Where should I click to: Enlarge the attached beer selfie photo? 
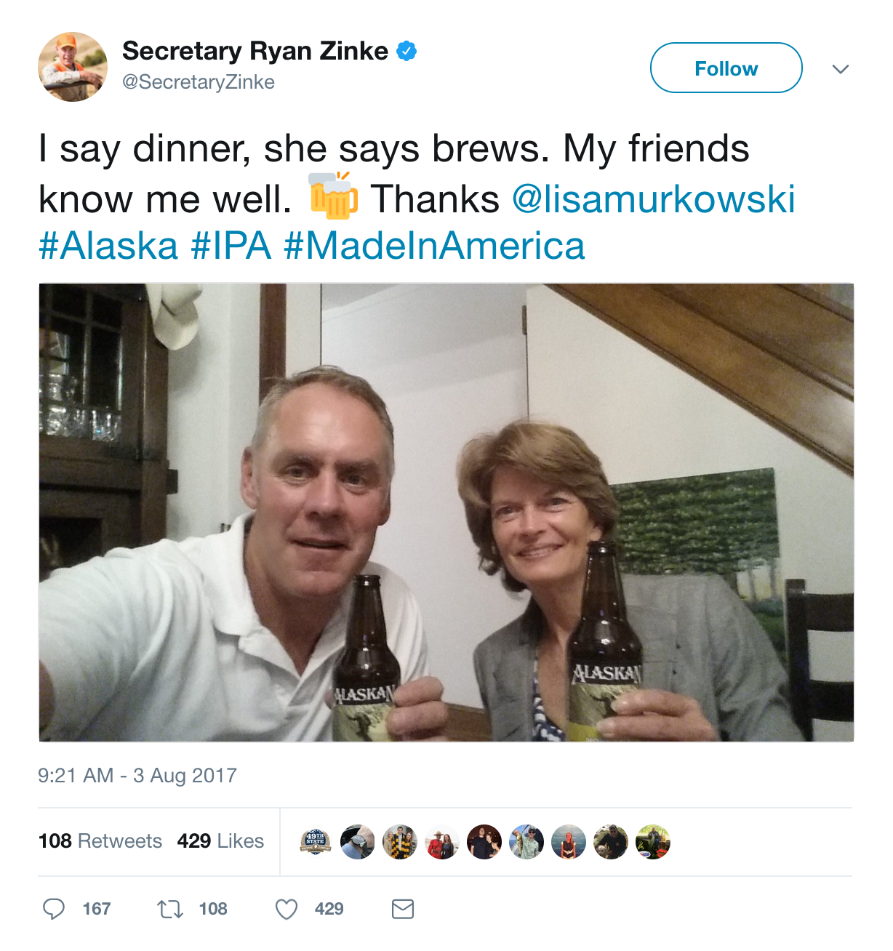[x=446, y=513]
